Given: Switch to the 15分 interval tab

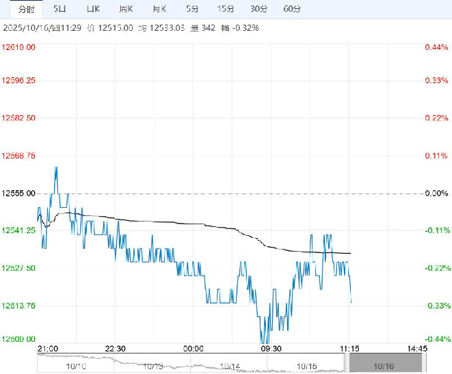Looking at the screenshot, I should (226, 9).
